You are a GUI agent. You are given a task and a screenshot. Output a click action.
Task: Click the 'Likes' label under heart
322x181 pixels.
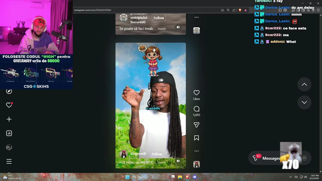(196, 99)
